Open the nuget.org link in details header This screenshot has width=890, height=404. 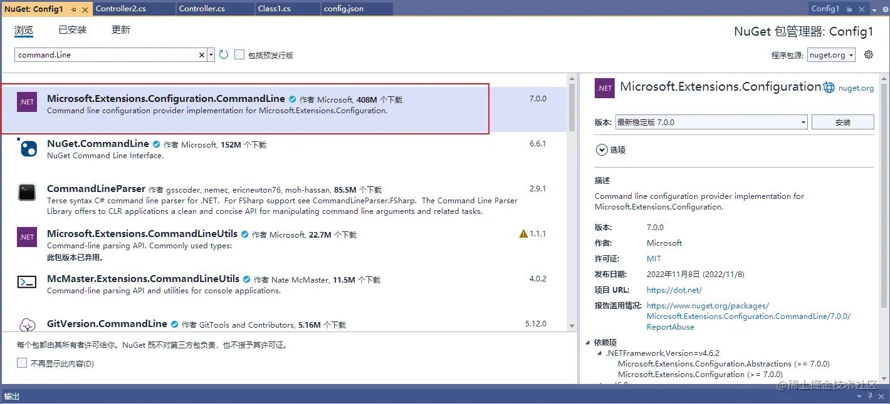[x=856, y=88]
